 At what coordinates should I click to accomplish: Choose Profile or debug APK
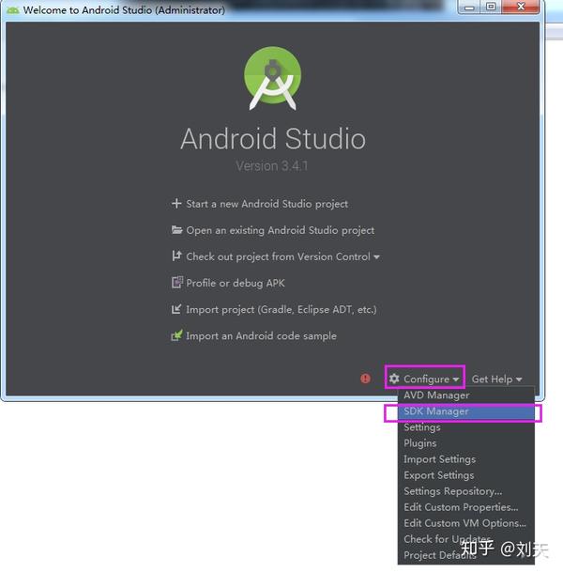(236, 283)
